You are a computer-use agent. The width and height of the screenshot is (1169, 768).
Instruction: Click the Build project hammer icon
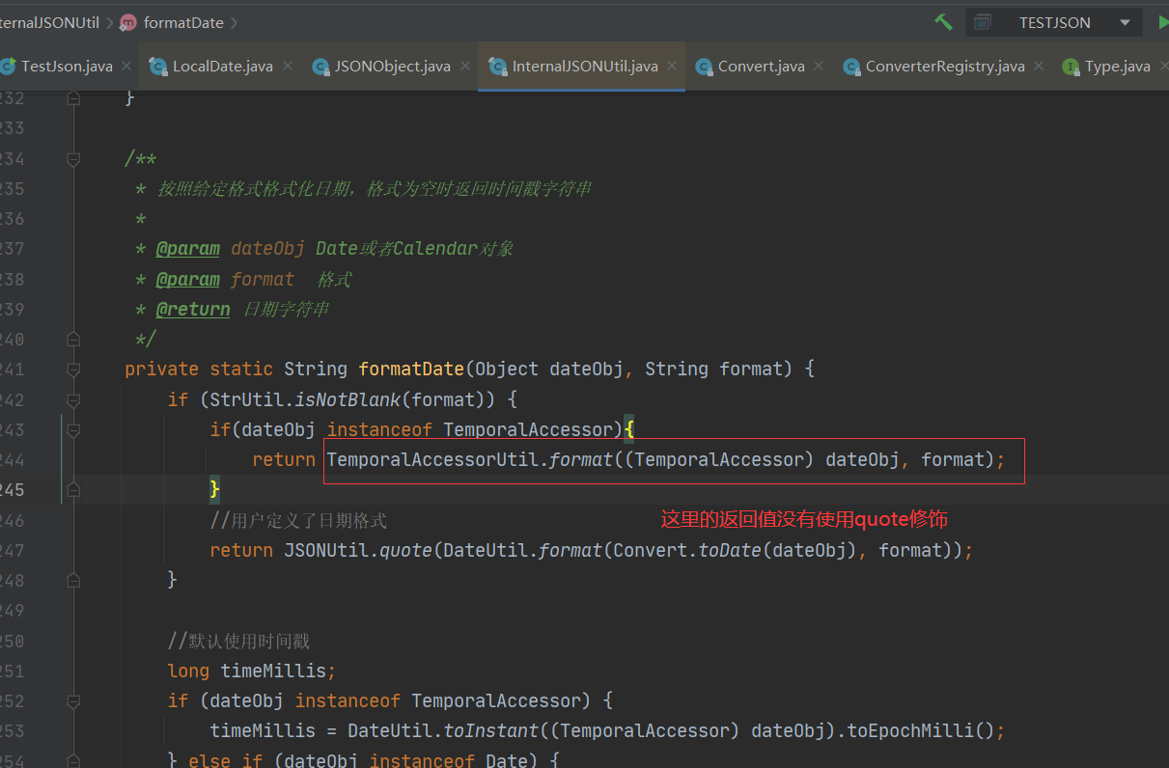pos(943,21)
